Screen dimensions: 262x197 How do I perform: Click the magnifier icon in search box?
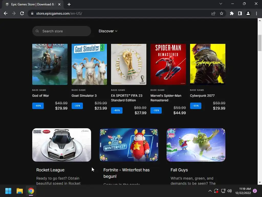tap(37, 31)
